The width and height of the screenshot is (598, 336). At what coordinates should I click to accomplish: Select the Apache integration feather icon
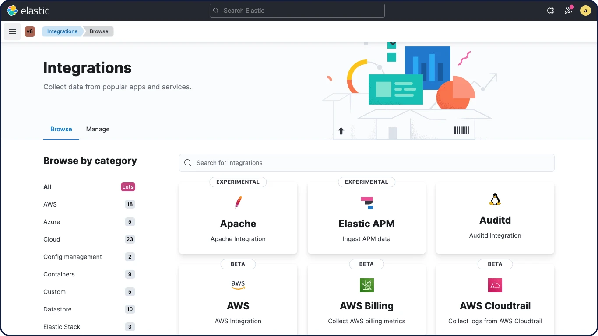(x=238, y=203)
